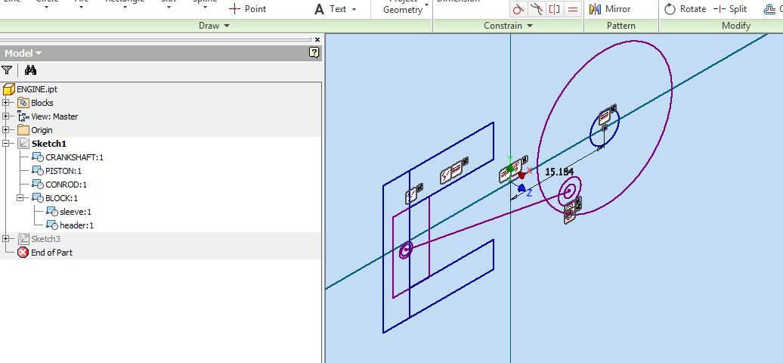
Task: Select the small purple piston-pin circle
Action: (405, 250)
